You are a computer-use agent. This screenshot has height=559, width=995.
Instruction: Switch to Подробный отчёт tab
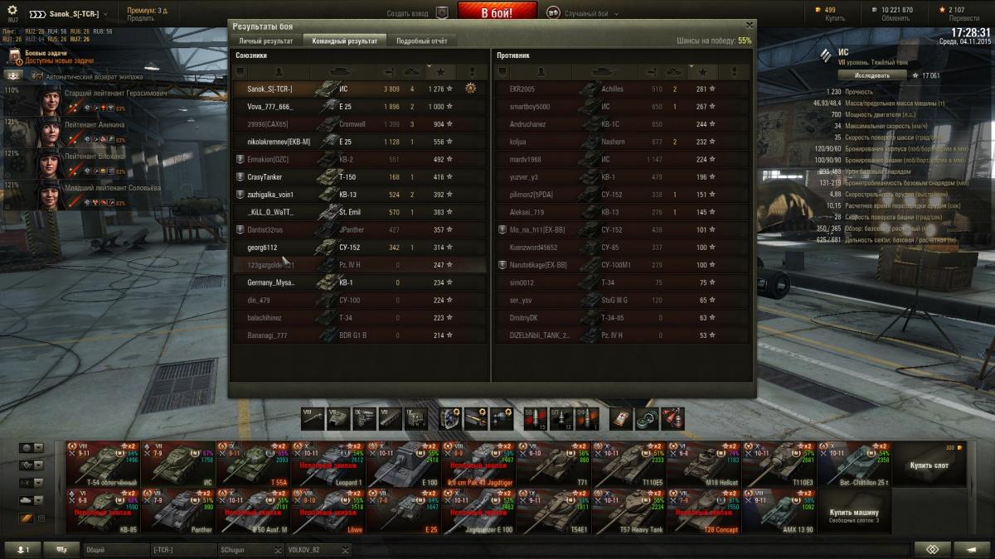(x=422, y=41)
